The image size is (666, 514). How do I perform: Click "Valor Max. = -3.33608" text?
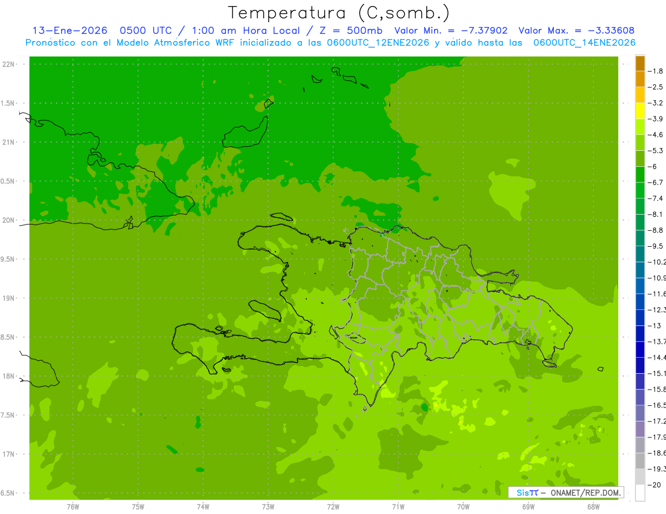click(576, 30)
